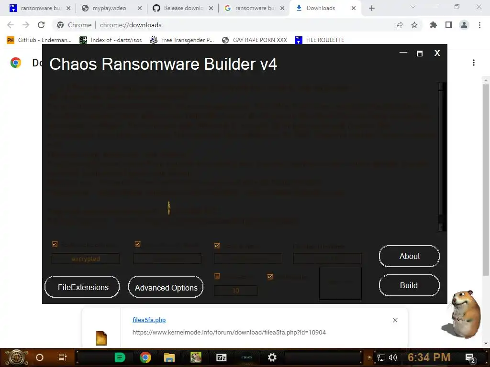
Task: Open the FILE ROULETTE bookmark
Action: pyautogui.click(x=319, y=40)
